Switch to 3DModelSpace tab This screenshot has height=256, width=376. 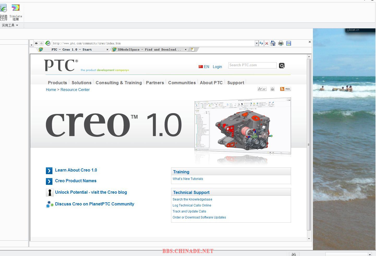[149, 50]
